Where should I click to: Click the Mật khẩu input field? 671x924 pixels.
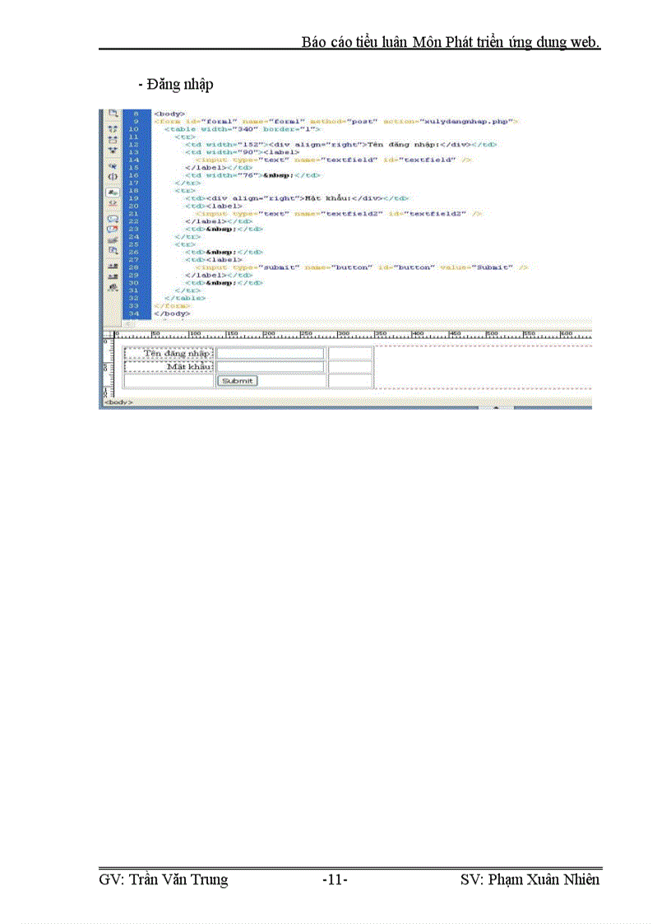point(269,366)
